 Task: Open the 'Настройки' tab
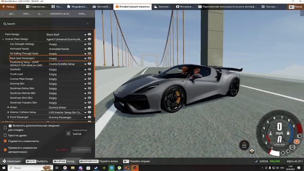(x=270, y=7)
